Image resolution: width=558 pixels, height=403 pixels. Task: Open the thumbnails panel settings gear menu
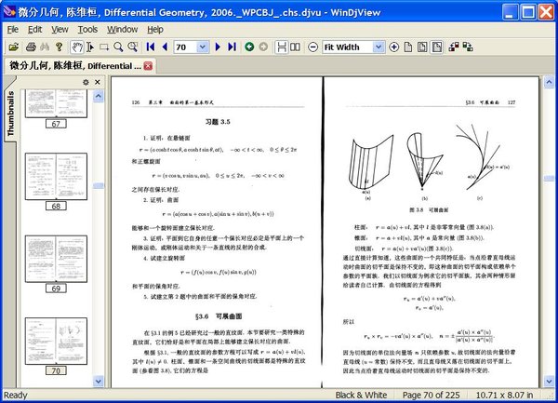pos(86,83)
